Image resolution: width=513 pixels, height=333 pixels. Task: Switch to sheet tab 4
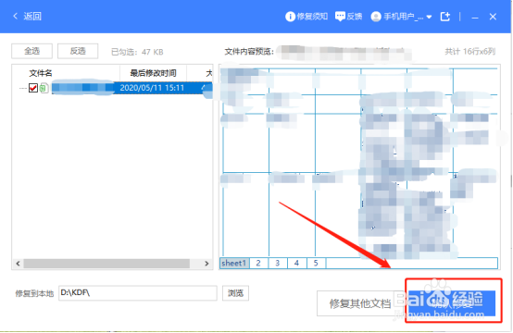(296, 263)
